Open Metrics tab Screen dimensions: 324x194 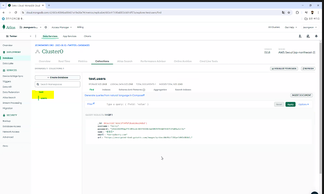83,61
